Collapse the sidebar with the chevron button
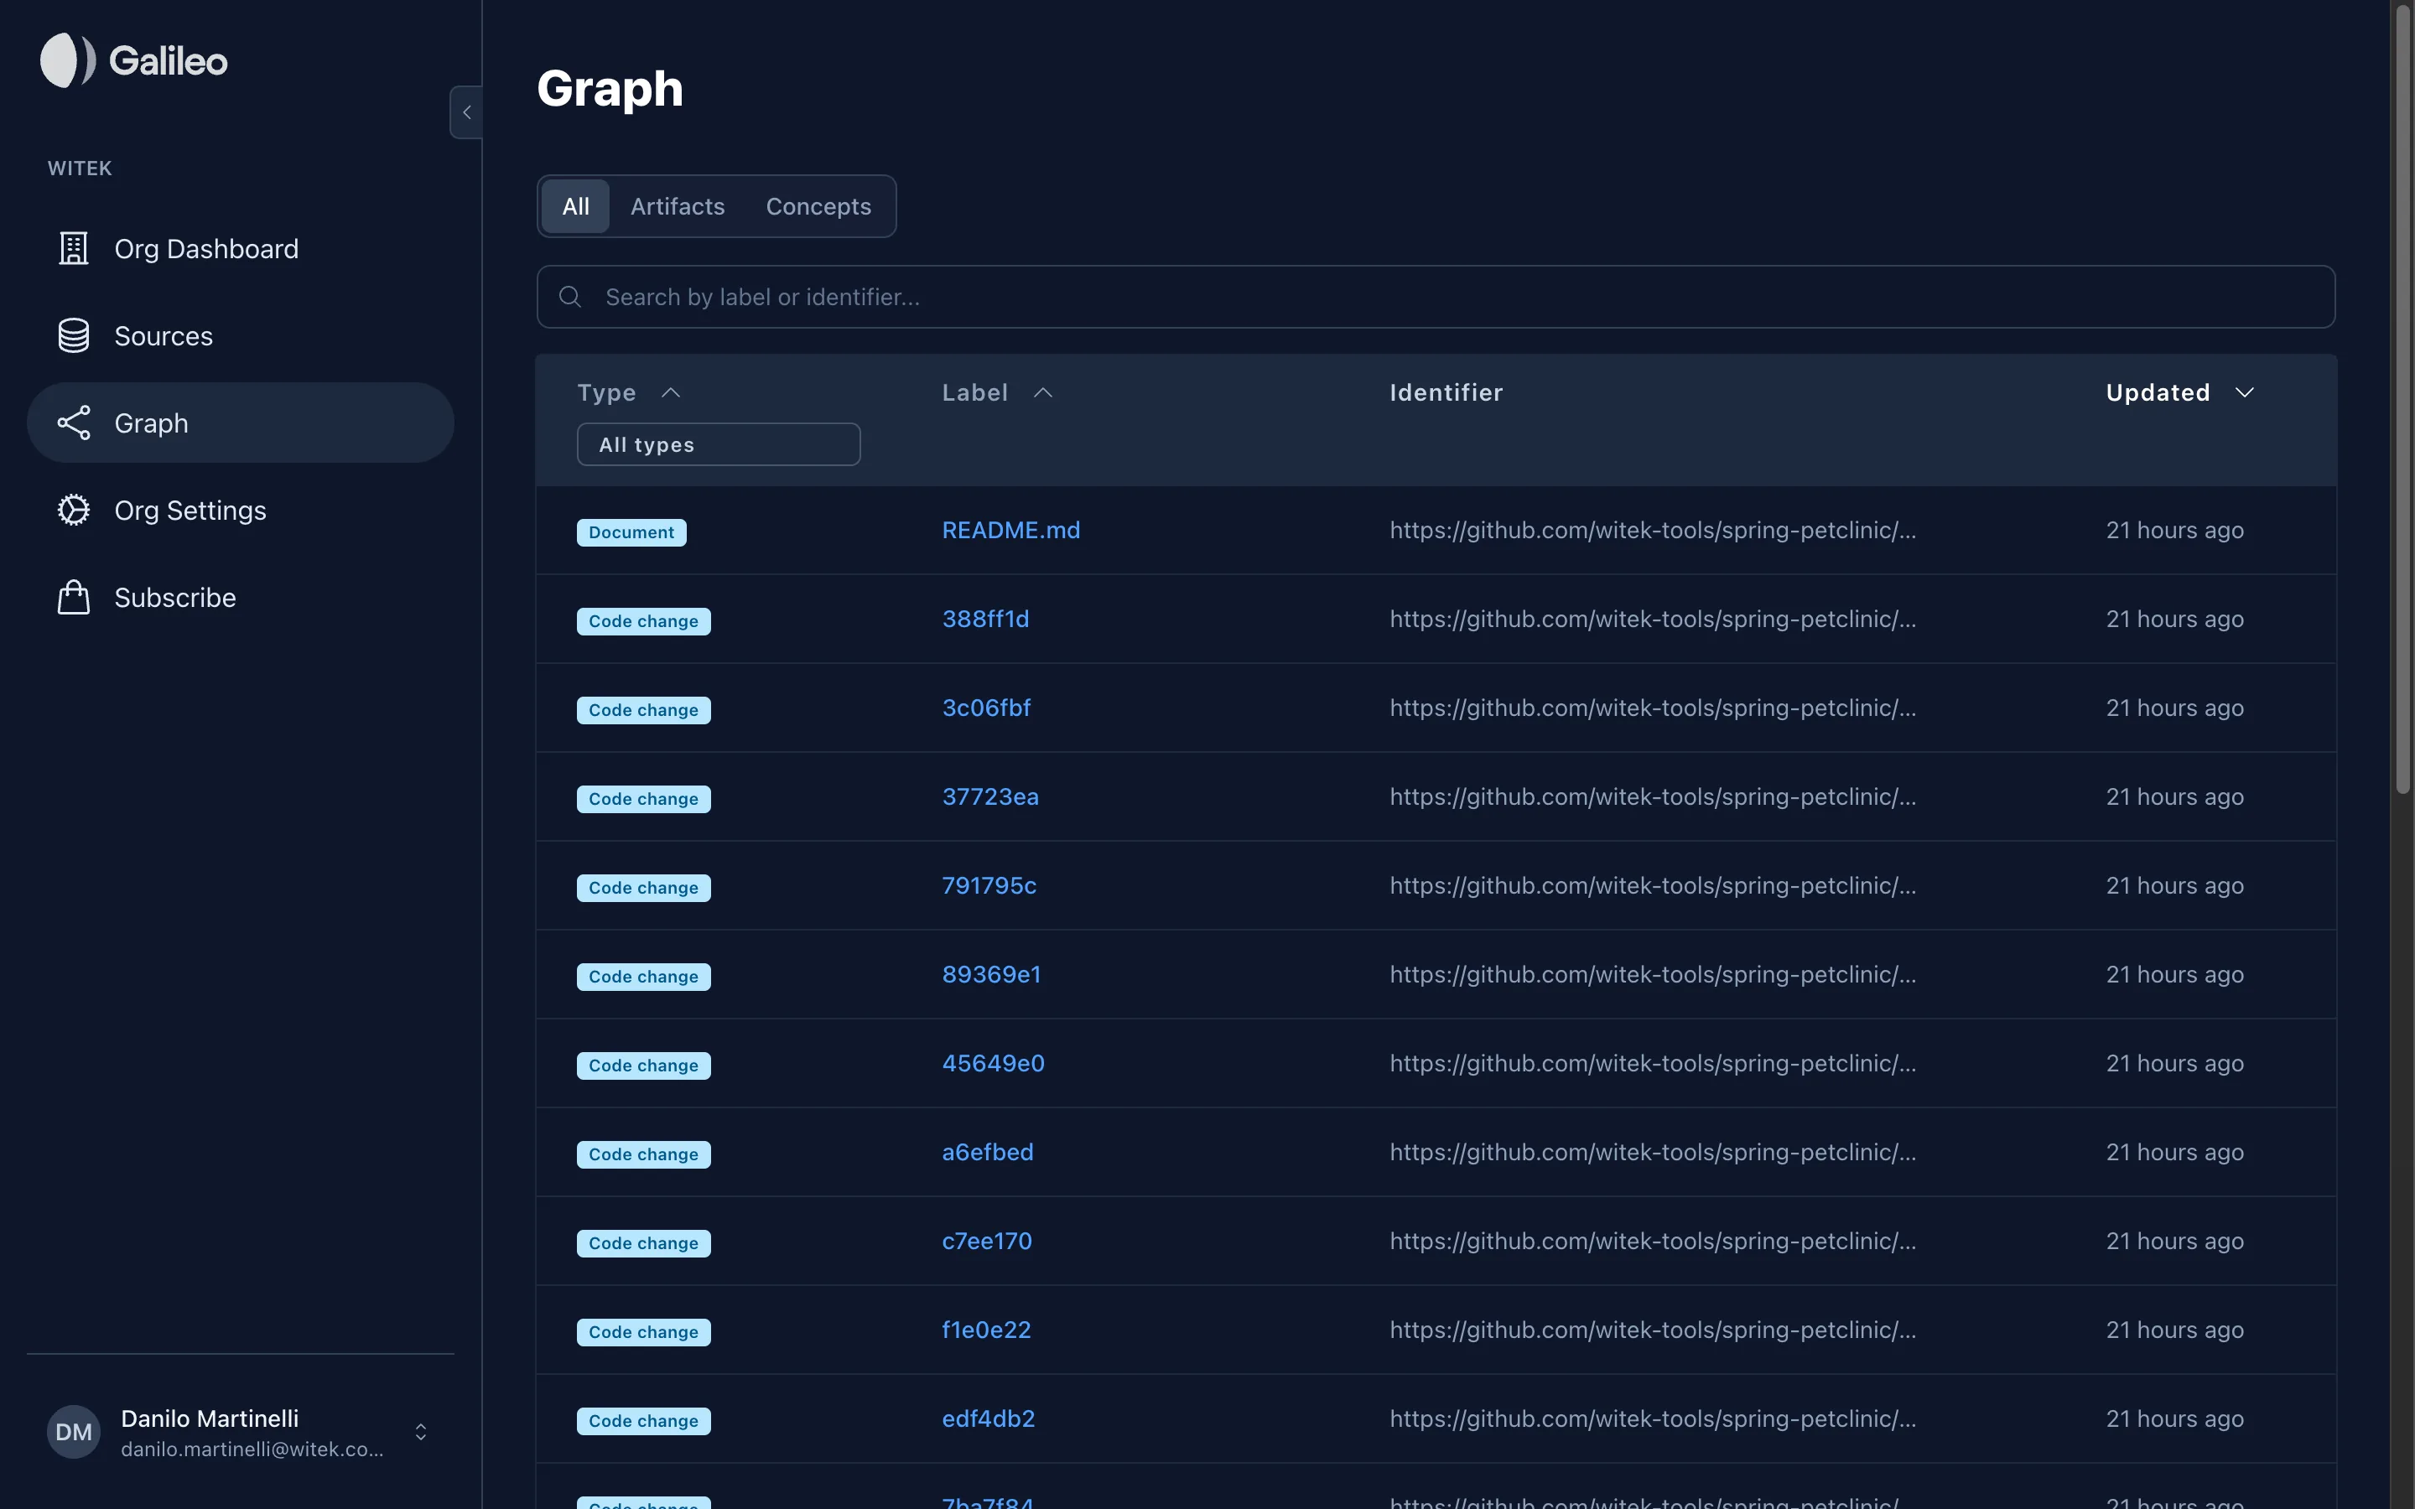The image size is (2415, 1509). coord(466,111)
